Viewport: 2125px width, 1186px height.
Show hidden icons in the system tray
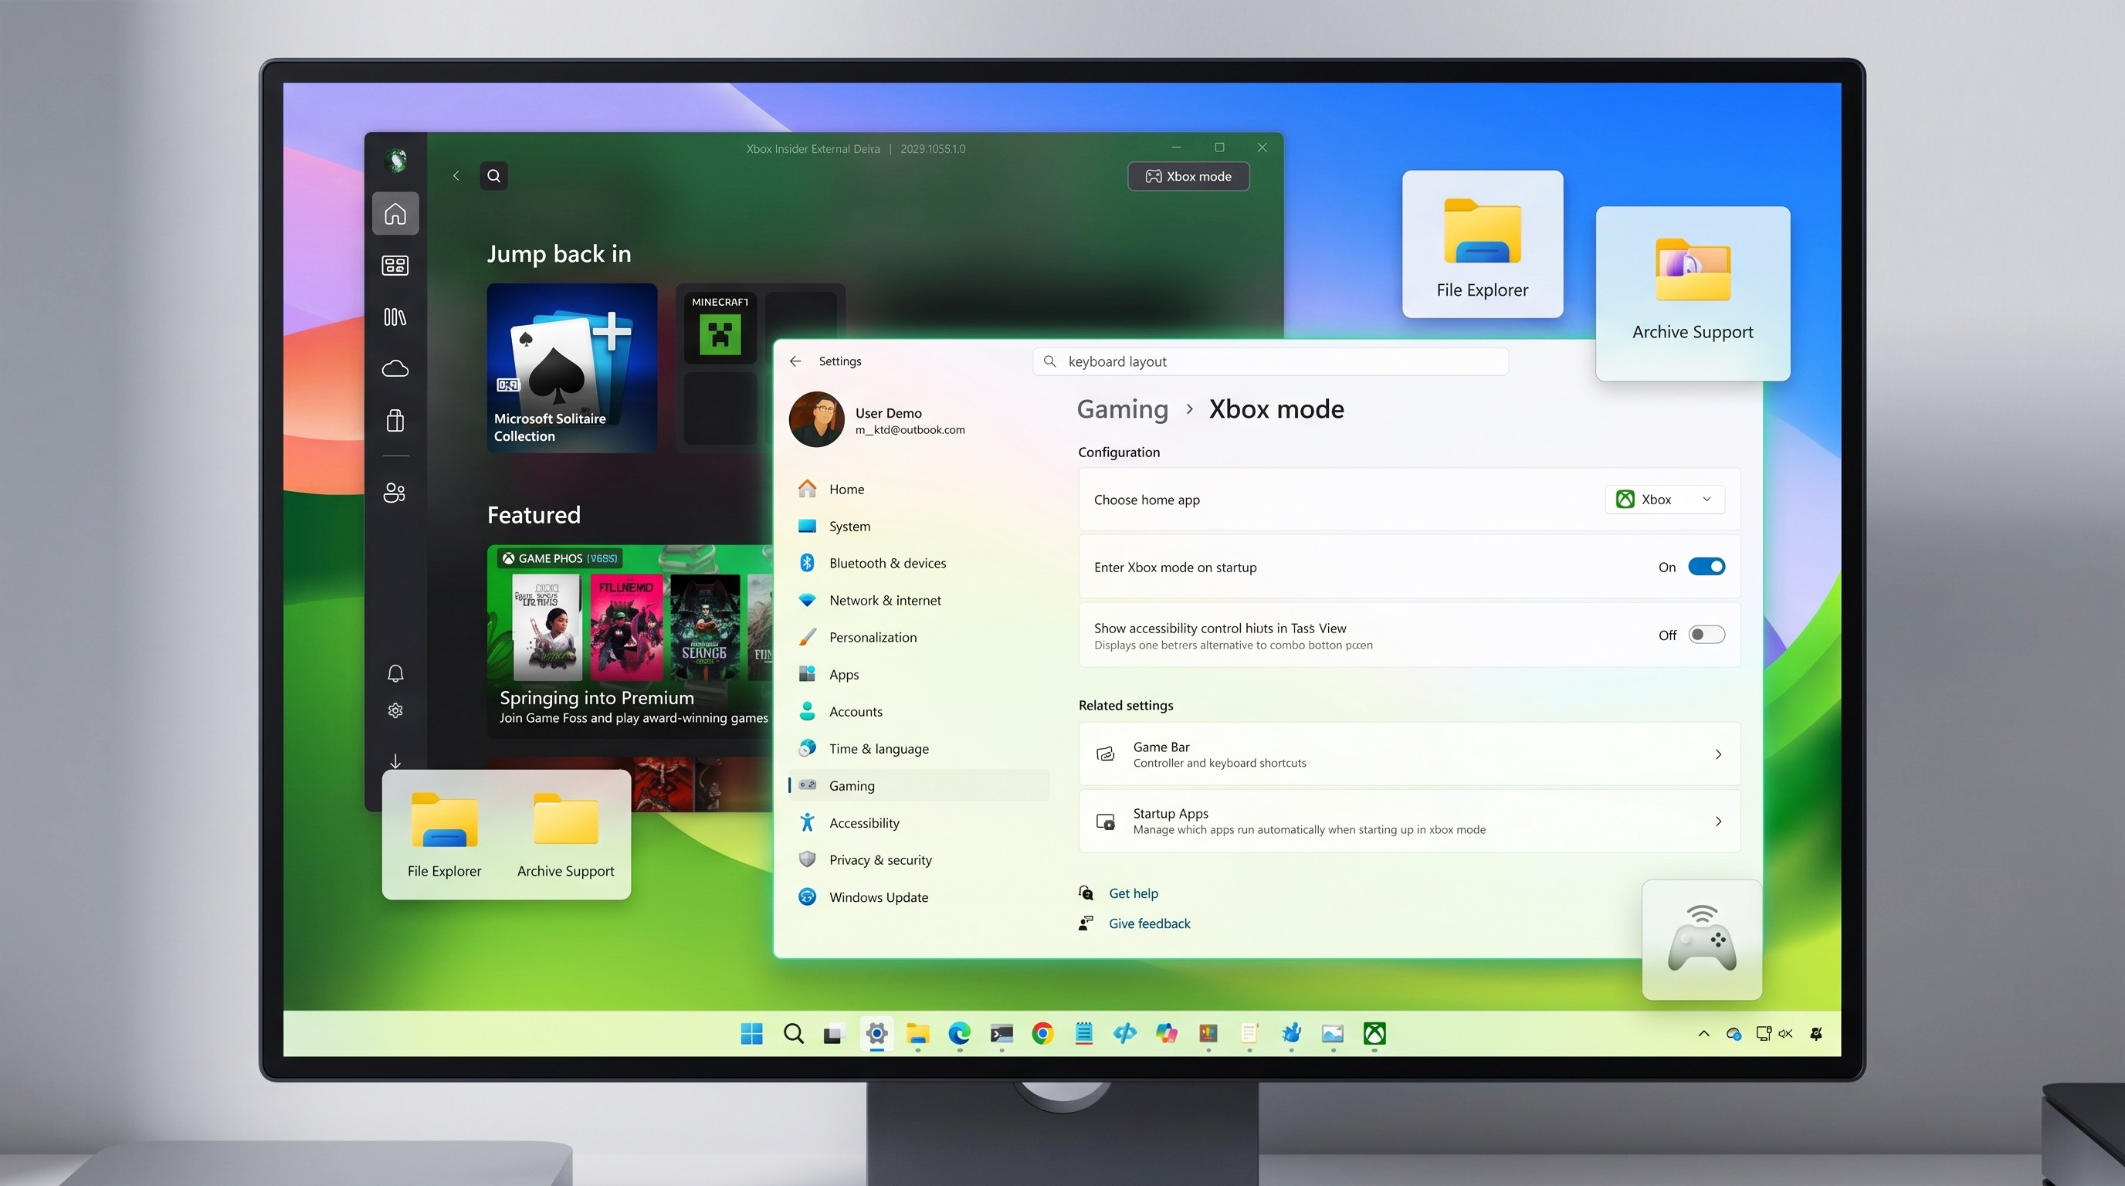click(x=1703, y=1033)
